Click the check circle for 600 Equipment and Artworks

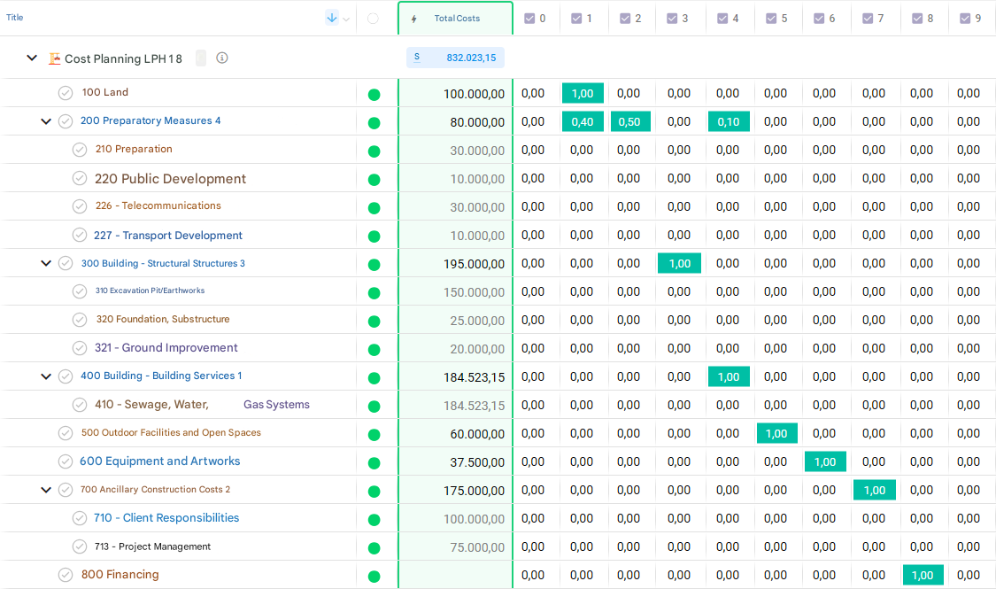click(x=66, y=461)
